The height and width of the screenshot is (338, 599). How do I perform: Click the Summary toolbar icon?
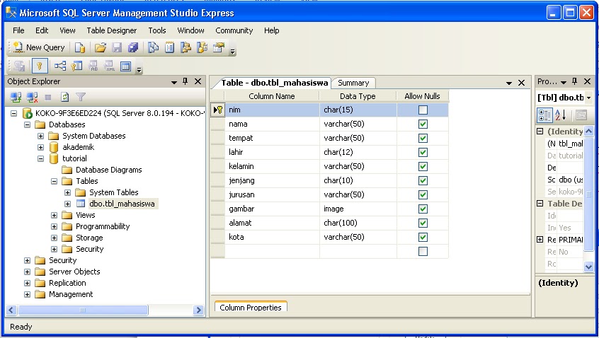pyautogui.click(x=170, y=47)
